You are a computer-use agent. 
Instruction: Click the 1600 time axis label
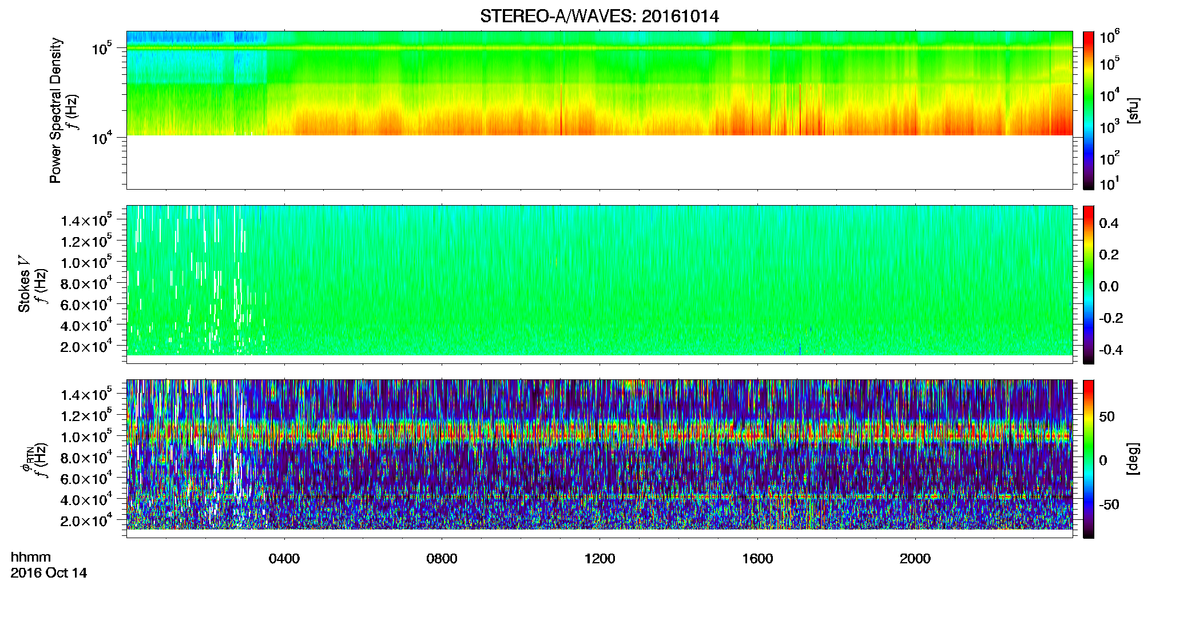click(x=757, y=559)
